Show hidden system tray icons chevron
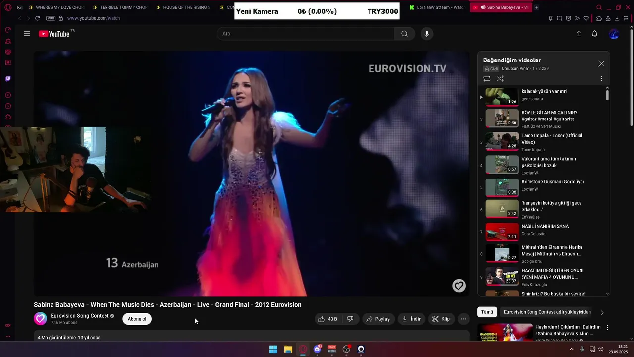 coord(571,349)
